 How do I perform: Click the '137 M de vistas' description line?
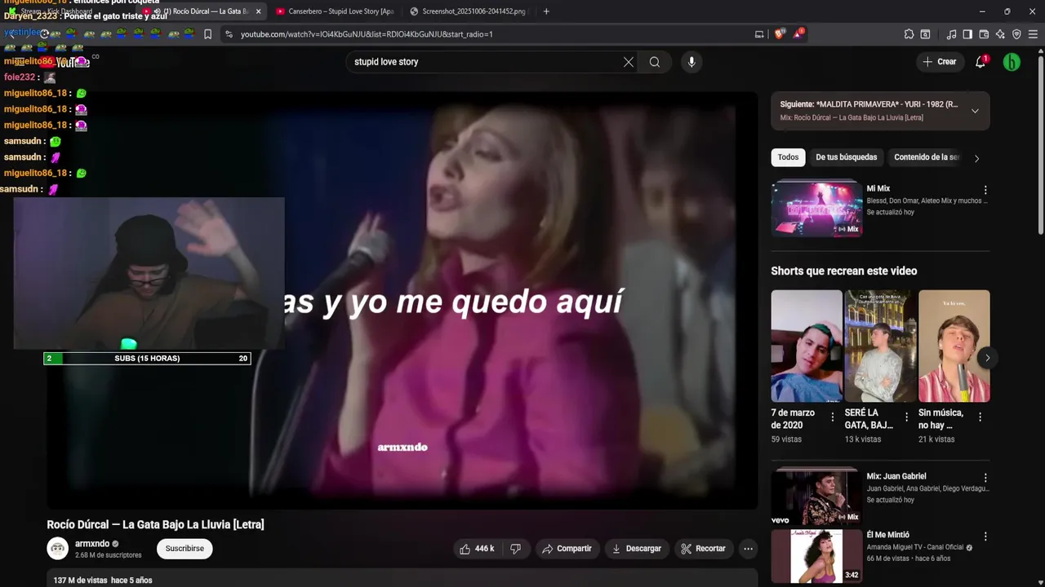(x=103, y=580)
